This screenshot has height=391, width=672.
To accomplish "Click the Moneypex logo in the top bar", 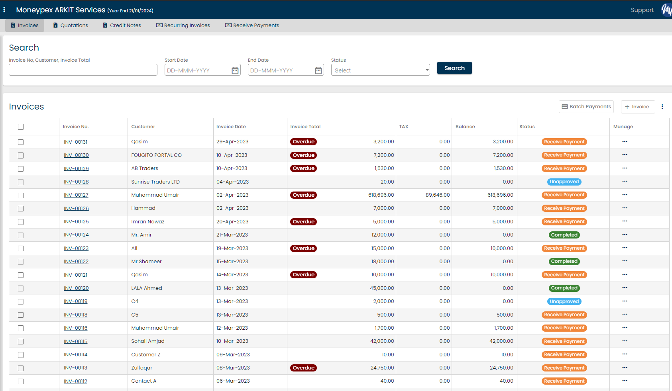I will pyautogui.click(x=666, y=10).
